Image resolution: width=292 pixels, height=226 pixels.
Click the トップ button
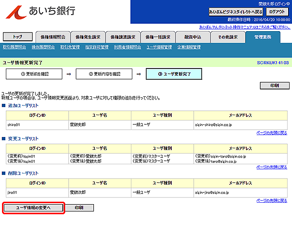pos(18,36)
